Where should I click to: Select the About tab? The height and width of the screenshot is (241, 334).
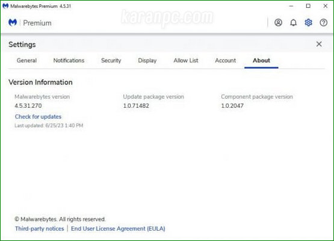pos(261,60)
